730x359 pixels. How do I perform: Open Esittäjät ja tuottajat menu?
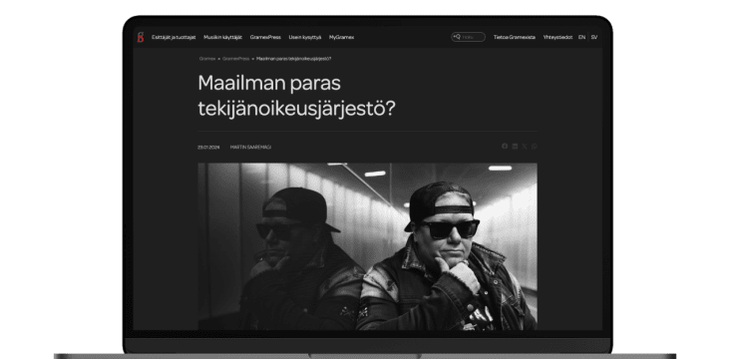[174, 37]
